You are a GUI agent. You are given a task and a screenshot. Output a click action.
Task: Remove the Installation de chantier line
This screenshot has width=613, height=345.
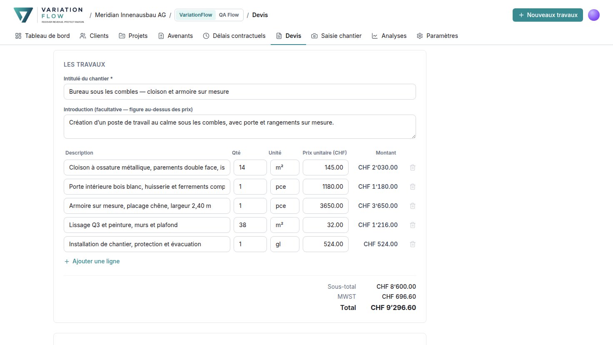413,244
